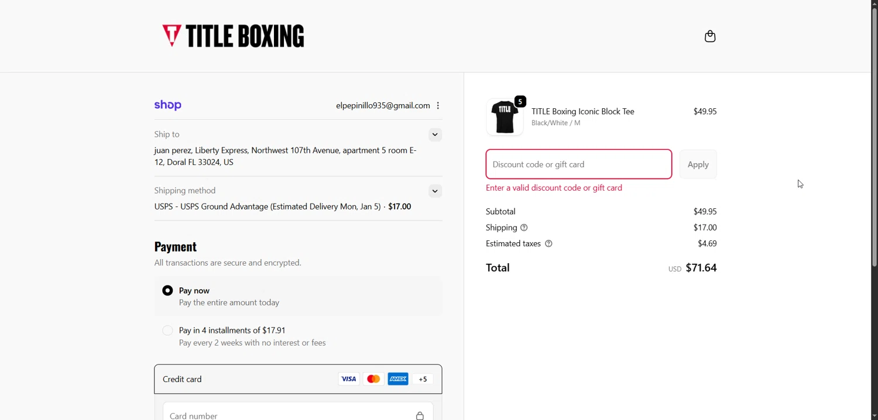Click the Apply discount button
This screenshot has height=420, width=878.
click(698, 164)
